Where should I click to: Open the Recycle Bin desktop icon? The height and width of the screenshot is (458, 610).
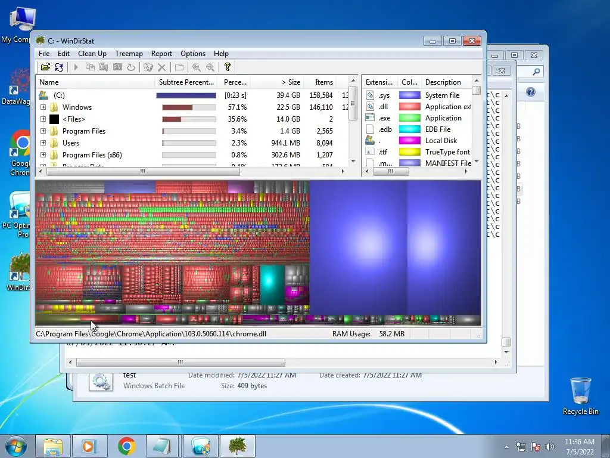tap(580, 396)
